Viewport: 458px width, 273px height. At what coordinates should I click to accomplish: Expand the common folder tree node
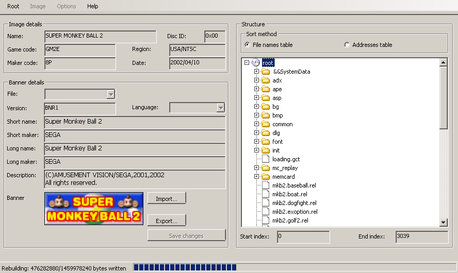click(x=256, y=124)
